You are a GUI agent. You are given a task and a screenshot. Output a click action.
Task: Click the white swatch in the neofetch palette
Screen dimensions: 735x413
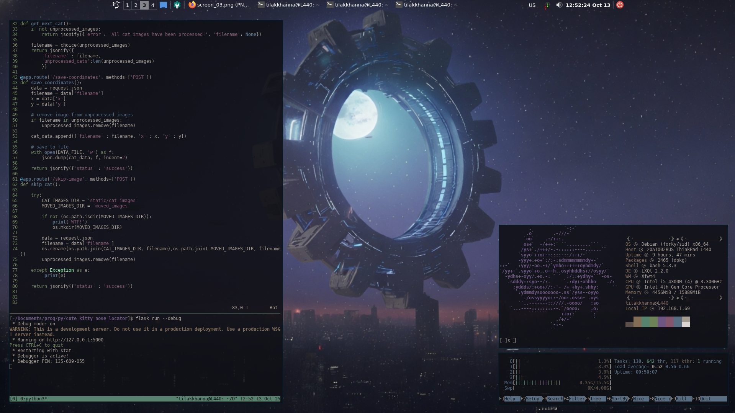pyautogui.click(x=686, y=325)
